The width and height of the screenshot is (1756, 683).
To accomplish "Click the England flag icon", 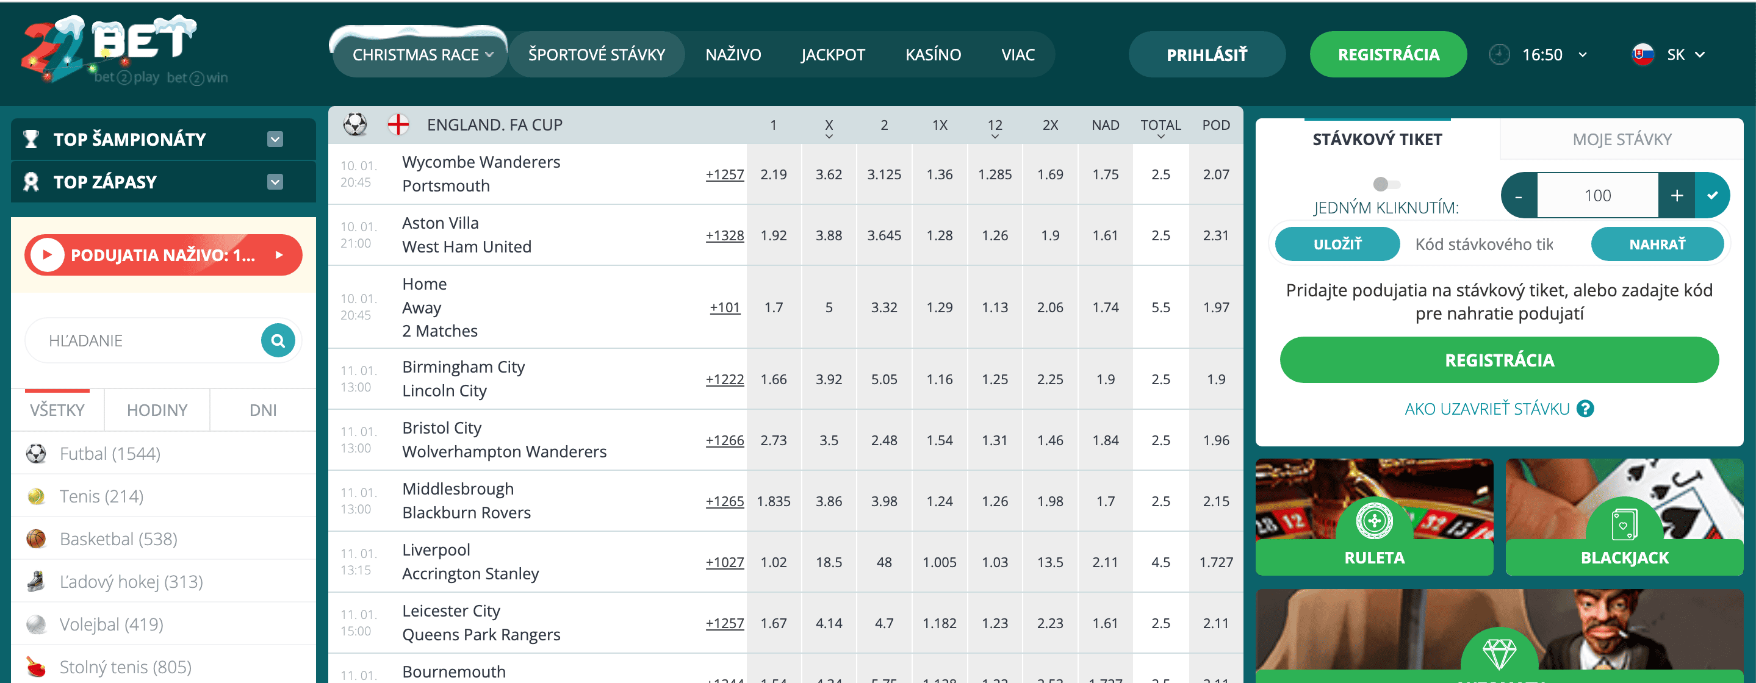I will click(398, 125).
